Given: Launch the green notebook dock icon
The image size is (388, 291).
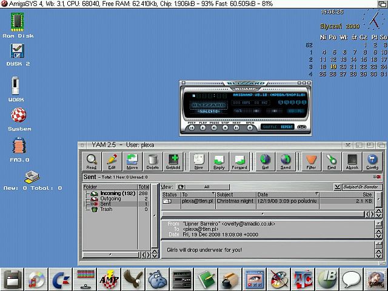Looking at the screenshot, I should [206, 280].
